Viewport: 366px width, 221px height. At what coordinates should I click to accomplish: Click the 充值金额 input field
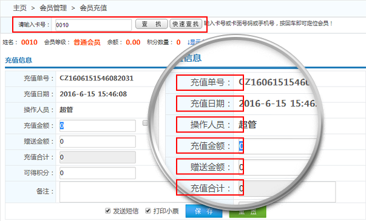[x=98, y=126]
